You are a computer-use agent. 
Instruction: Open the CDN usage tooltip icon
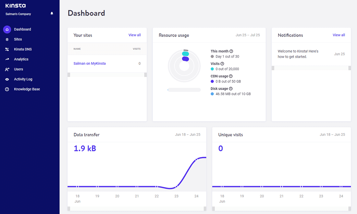[x=231, y=76]
